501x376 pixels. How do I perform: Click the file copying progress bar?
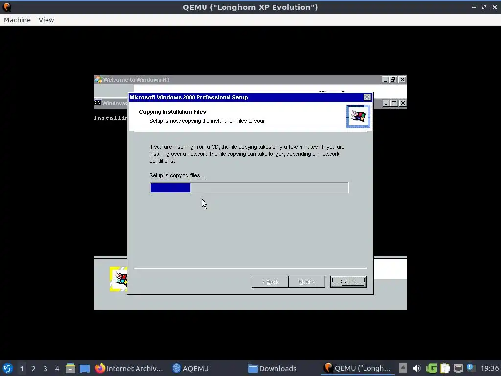click(x=249, y=188)
